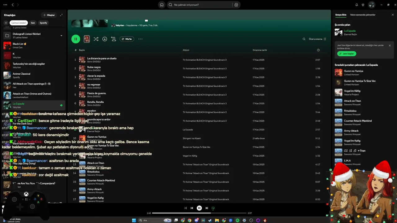Screen dimensions: 397x223
Task: Search within the playlist
Action: 304,39
